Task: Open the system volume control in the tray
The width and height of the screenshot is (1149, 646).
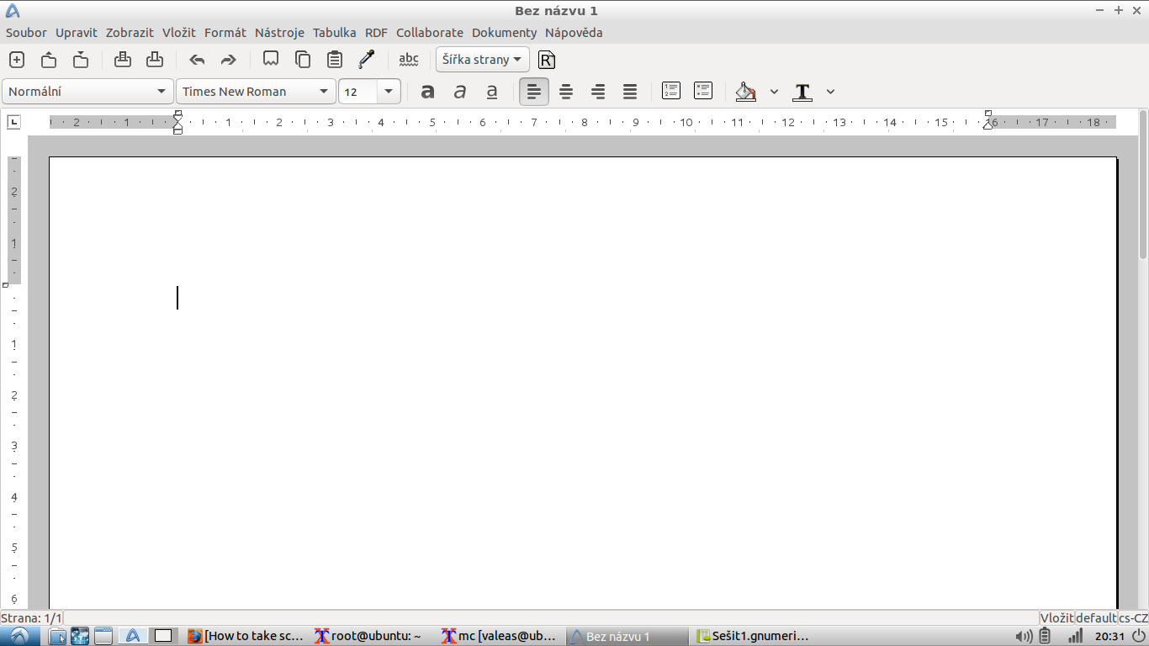Action: [x=1024, y=636]
